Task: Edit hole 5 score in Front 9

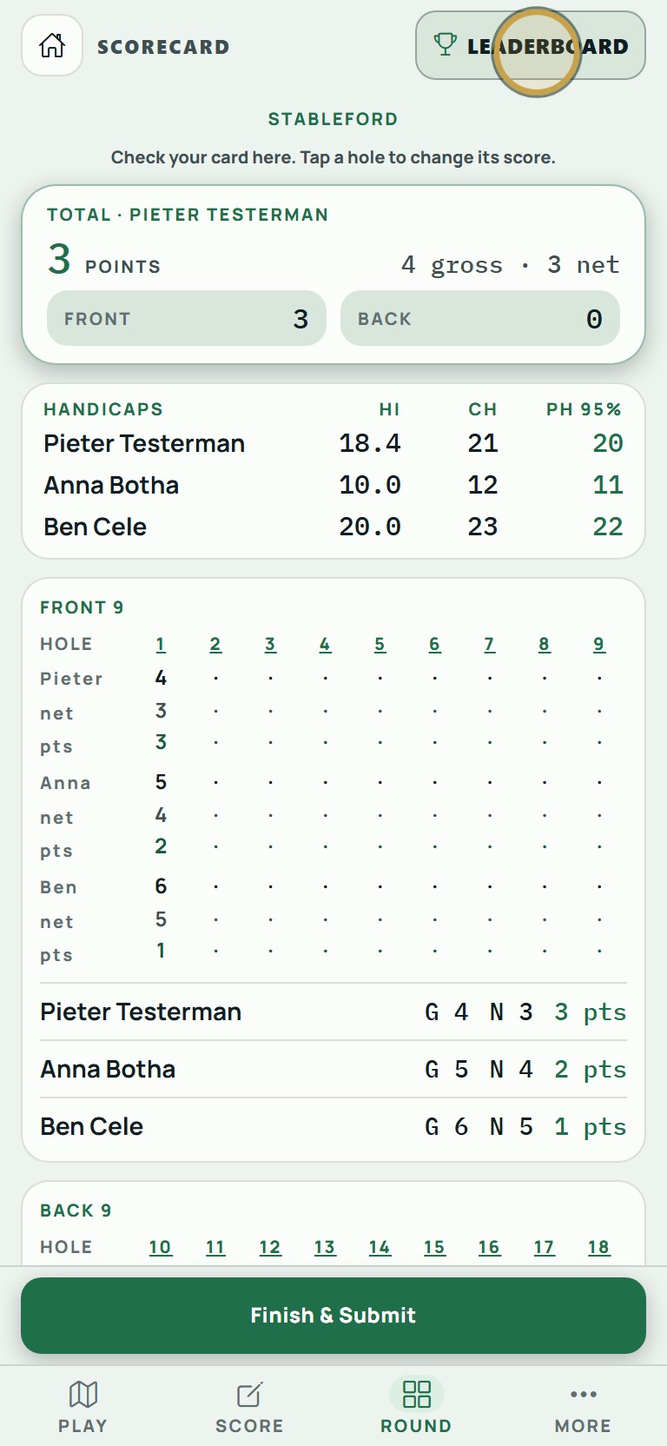Action: point(380,644)
